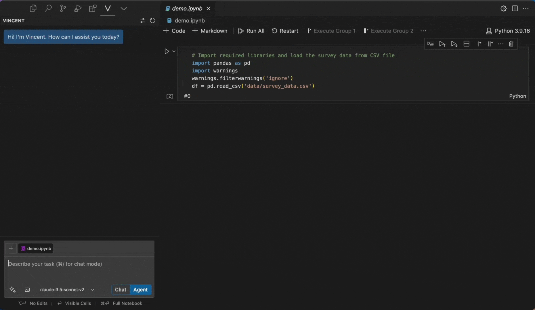Open the Source Control view icon

tap(63, 8)
